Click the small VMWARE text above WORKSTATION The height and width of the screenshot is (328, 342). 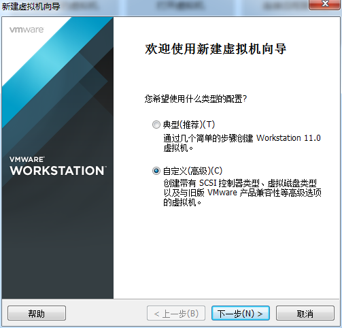(27, 159)
